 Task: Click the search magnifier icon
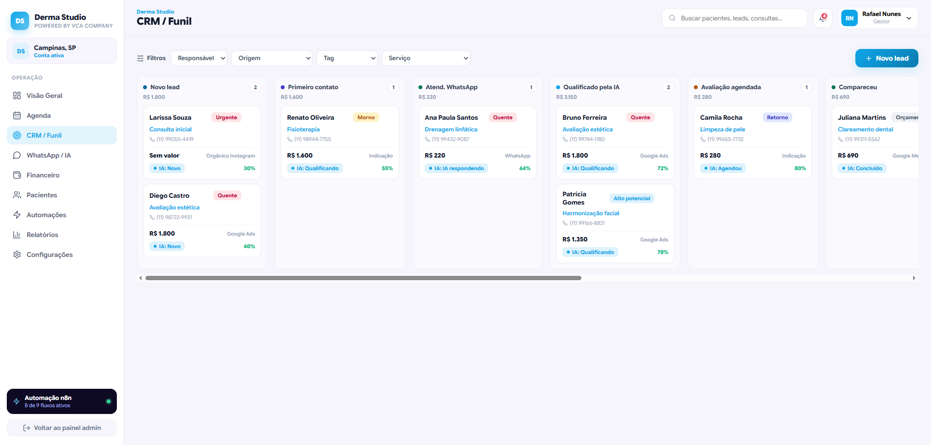click(x=672, y=18)
